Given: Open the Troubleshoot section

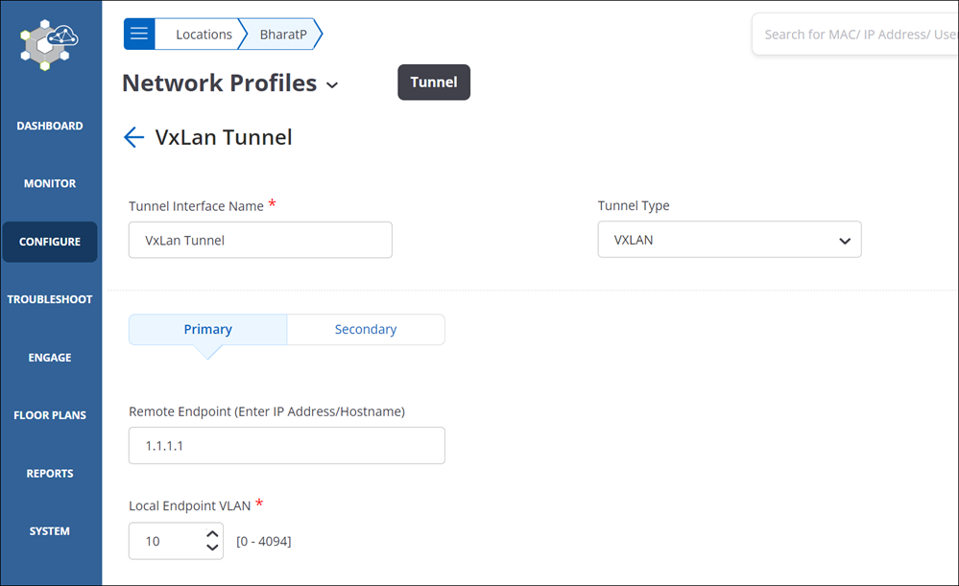Looking at the screenshot, I should tap(50, 299).
